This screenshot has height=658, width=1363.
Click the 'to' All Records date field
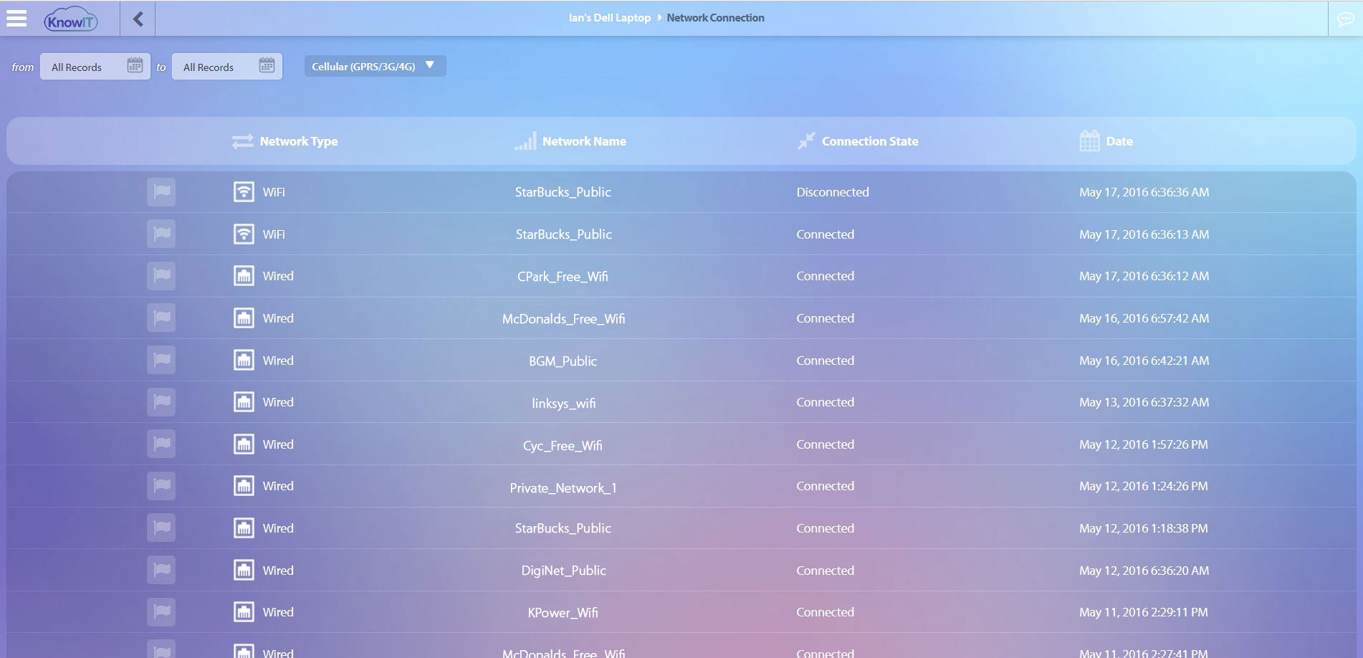coord(227,67)
